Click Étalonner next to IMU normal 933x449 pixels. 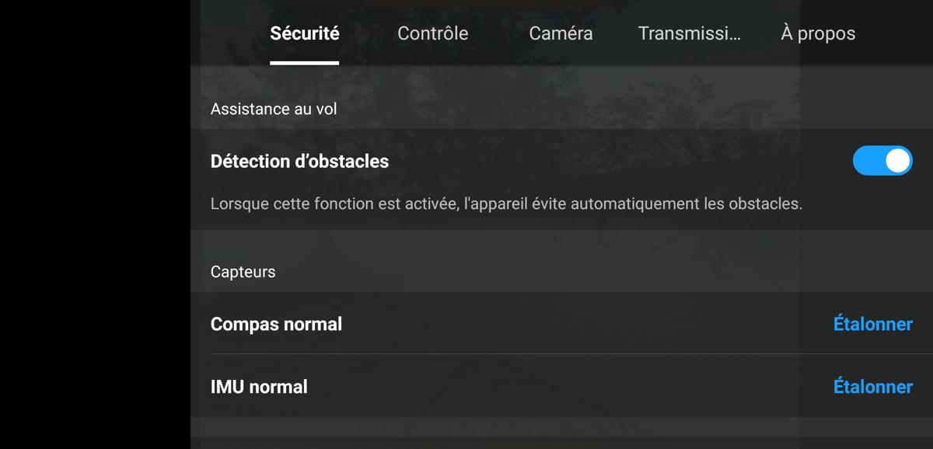tap(872, 387)
